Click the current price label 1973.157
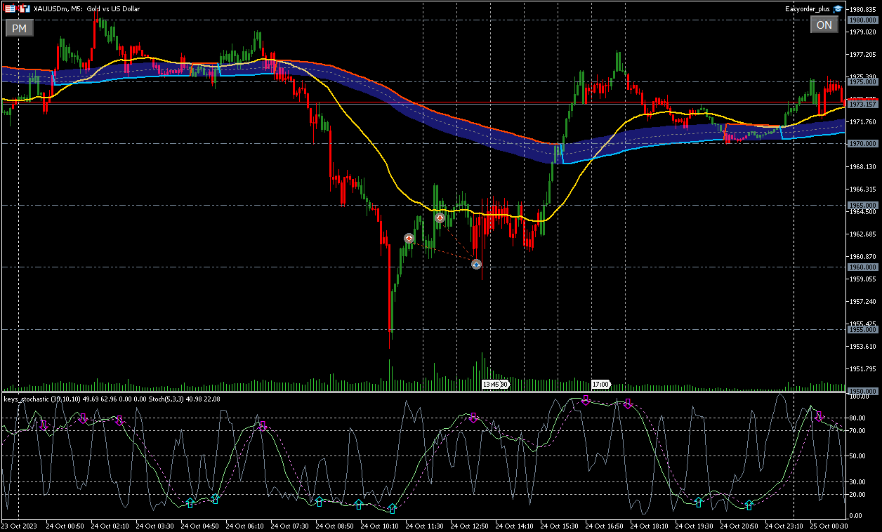This screenshot has width=882, height=532. pos(862,104)
